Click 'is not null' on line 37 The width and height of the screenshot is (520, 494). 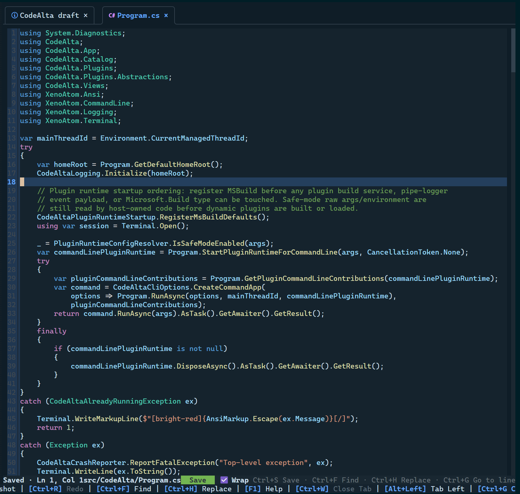(200, 349)
